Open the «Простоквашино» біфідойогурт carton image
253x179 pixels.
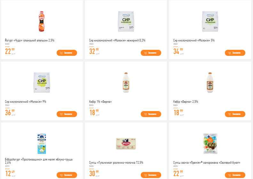click(42, 144)
